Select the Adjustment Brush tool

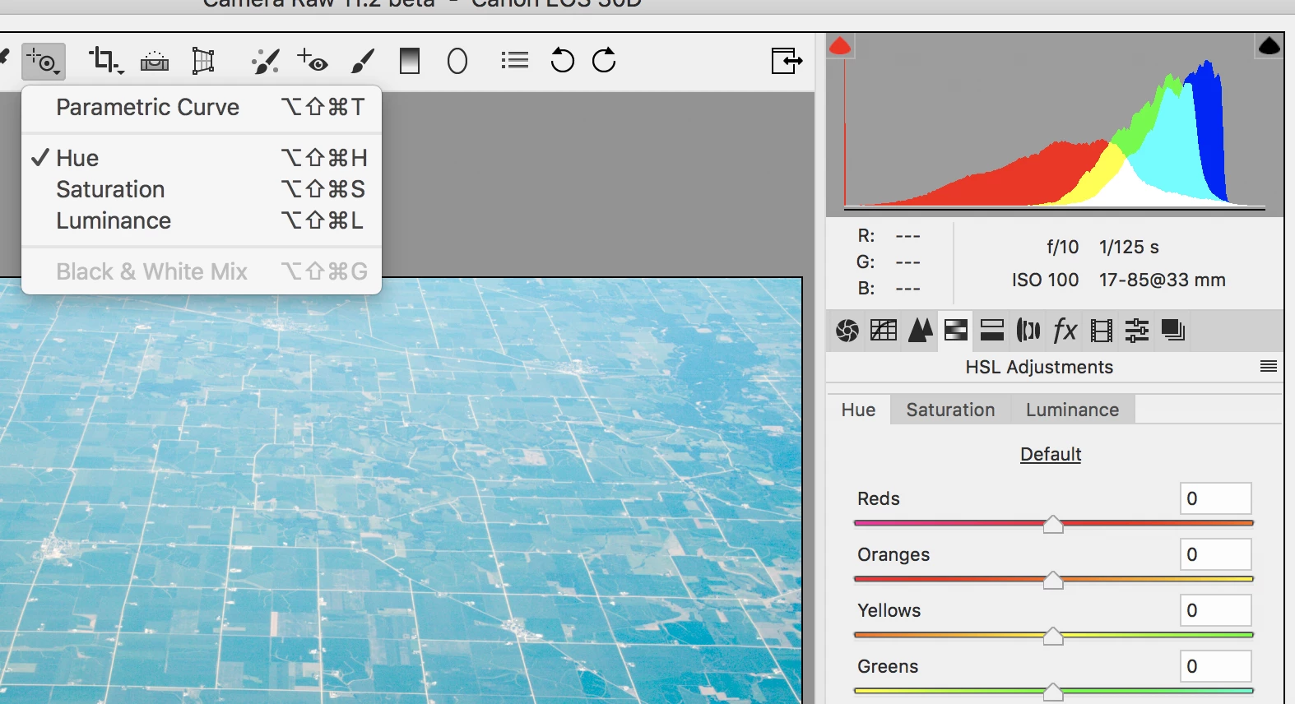pos(363,61)
